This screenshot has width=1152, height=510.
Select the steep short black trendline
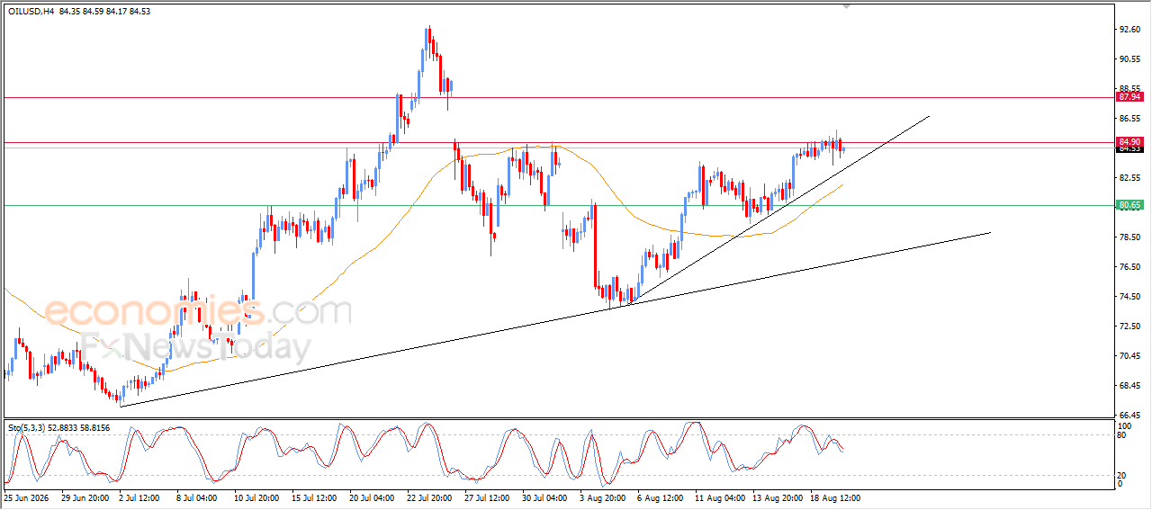click(780, 210)
